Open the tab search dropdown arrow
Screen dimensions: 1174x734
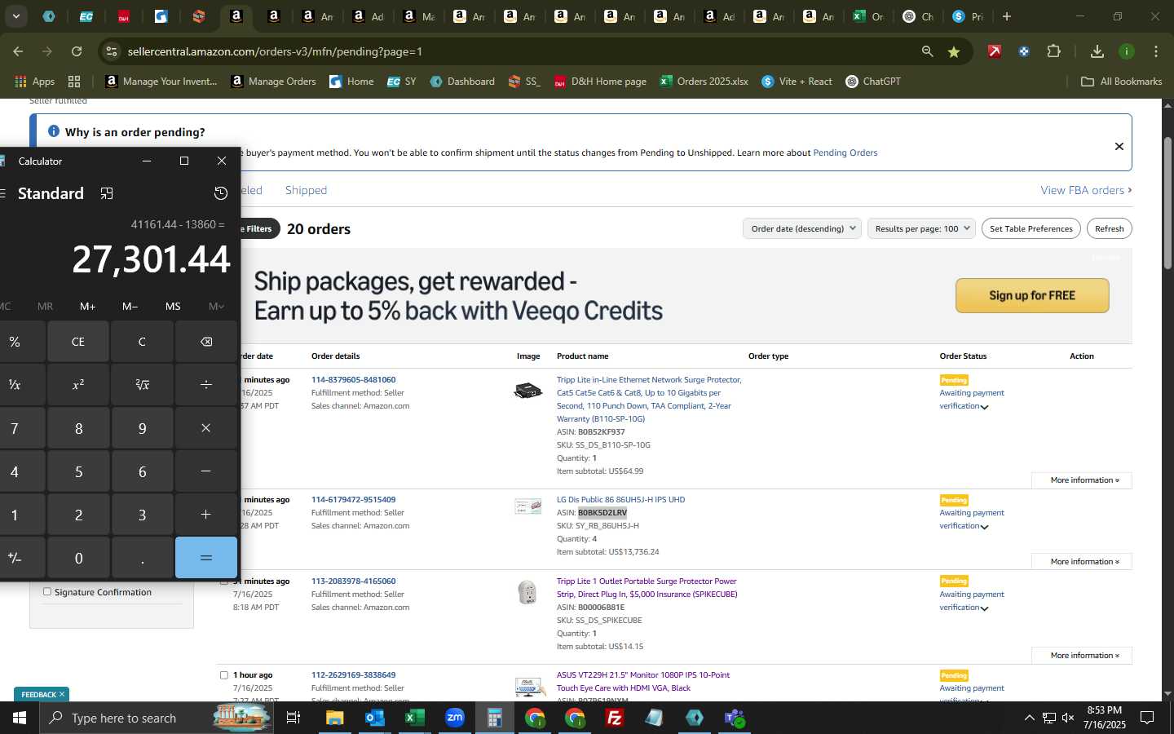(x=15, y=16)
